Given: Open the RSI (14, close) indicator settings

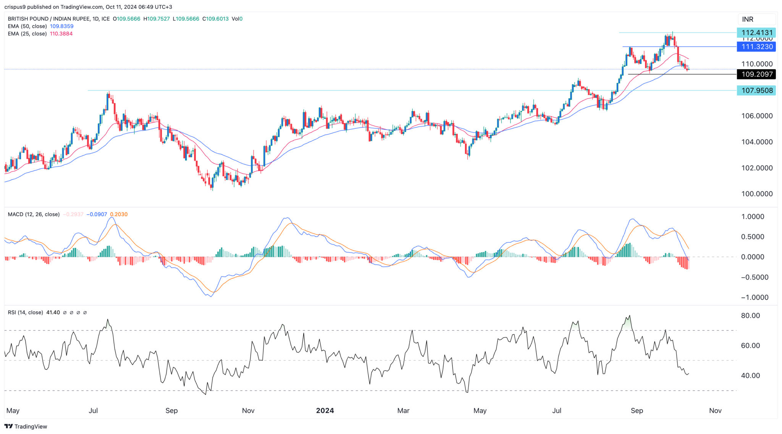Looking at the screenshot, I should click(25, 312).
